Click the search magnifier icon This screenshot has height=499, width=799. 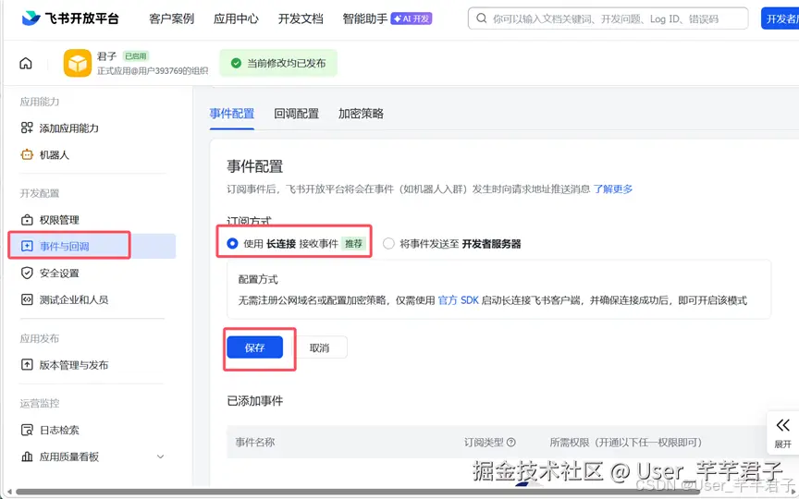pos(481,18)
